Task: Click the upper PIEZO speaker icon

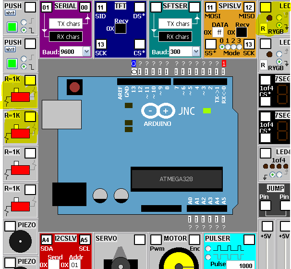Action: 20,241
